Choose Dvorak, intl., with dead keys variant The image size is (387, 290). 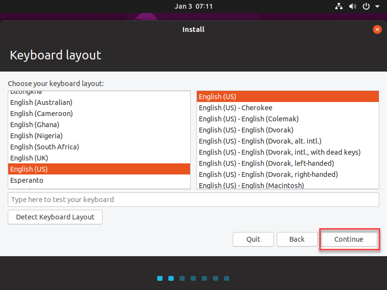tap(288, 152)
